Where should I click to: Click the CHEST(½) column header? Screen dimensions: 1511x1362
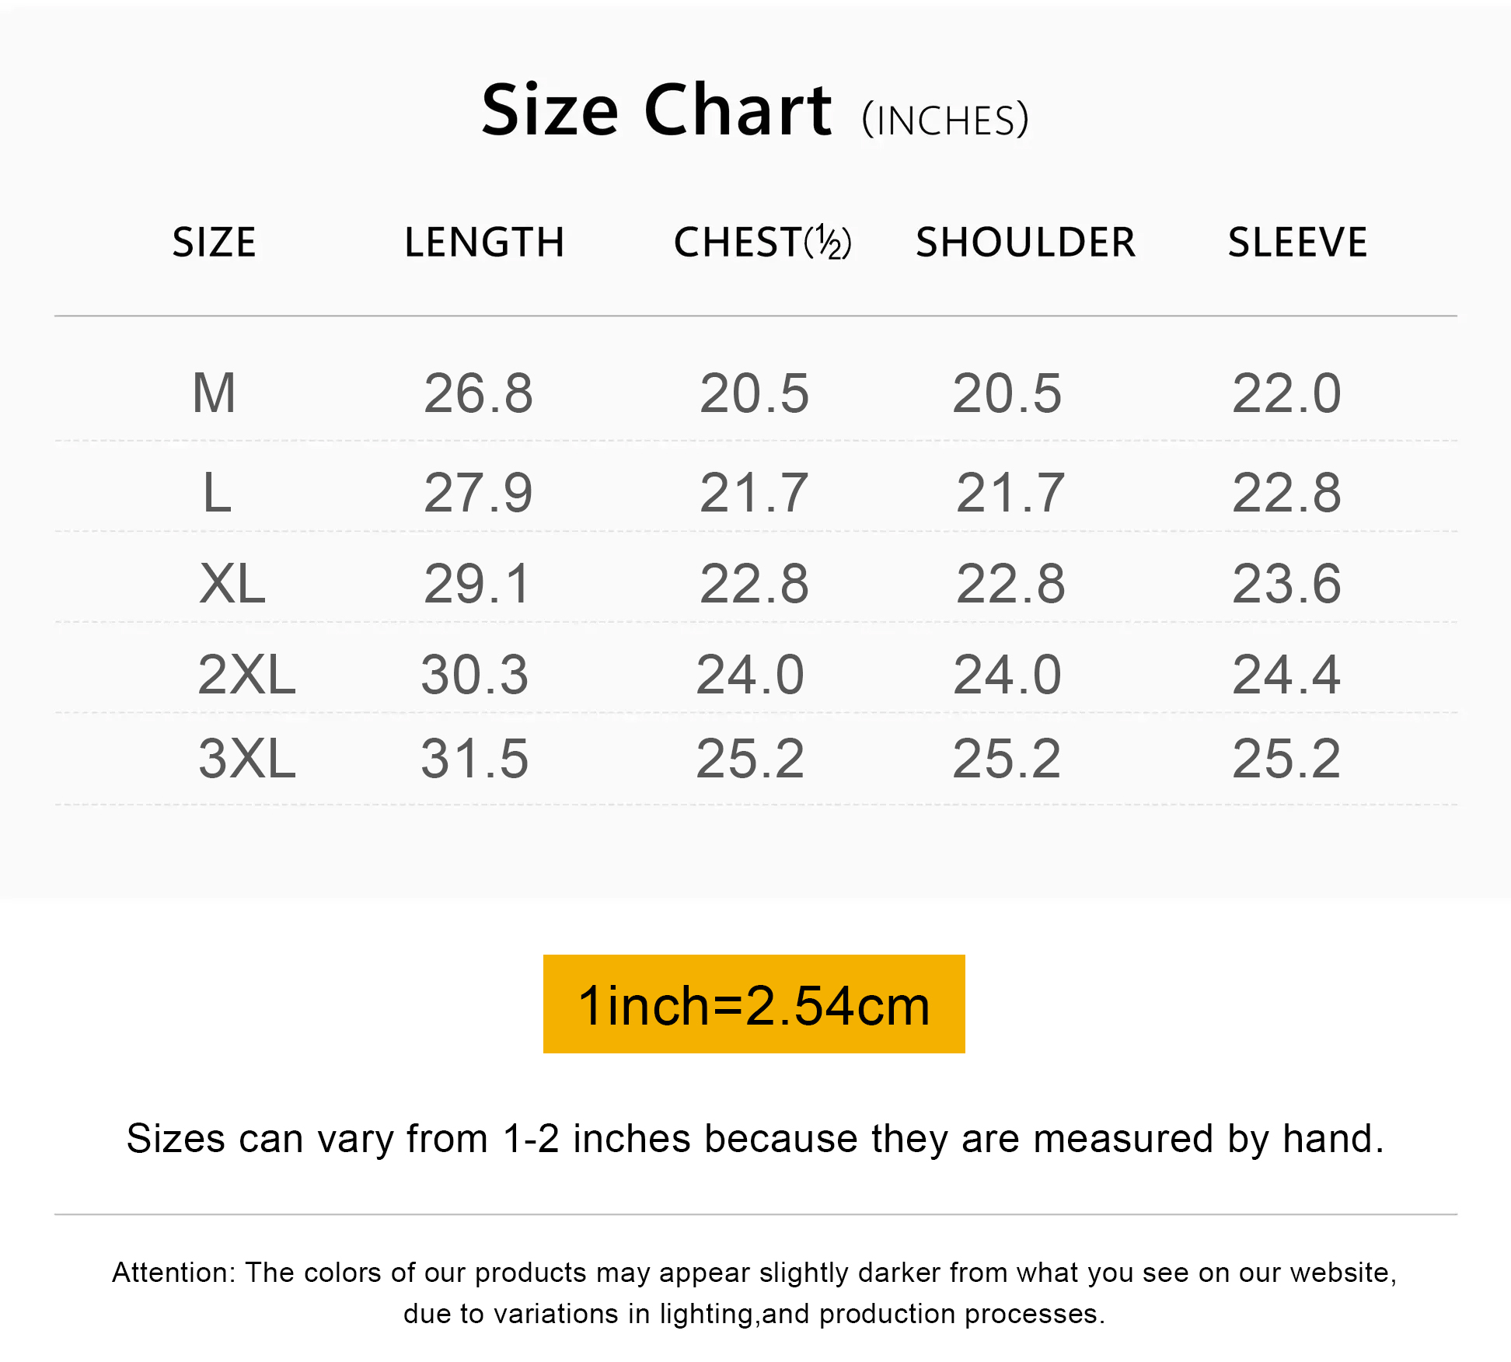(762, 243)
